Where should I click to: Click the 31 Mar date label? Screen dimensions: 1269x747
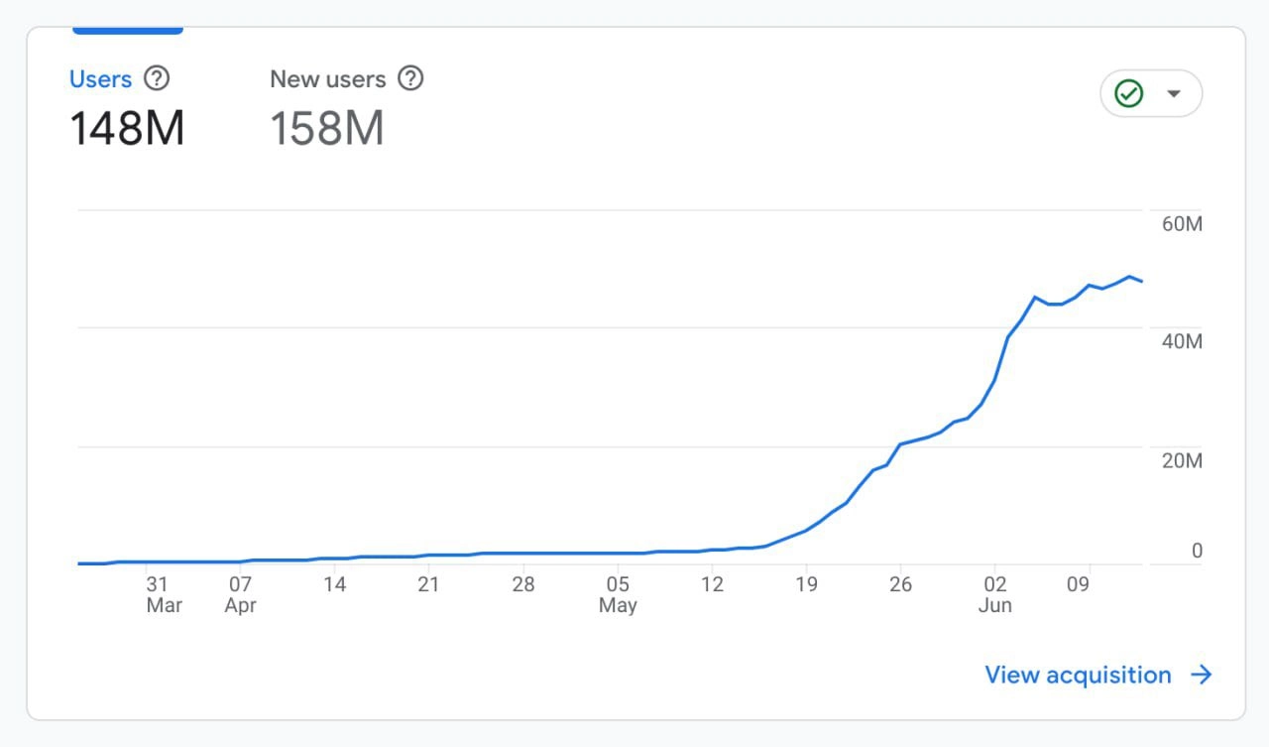tap(164, 594)
